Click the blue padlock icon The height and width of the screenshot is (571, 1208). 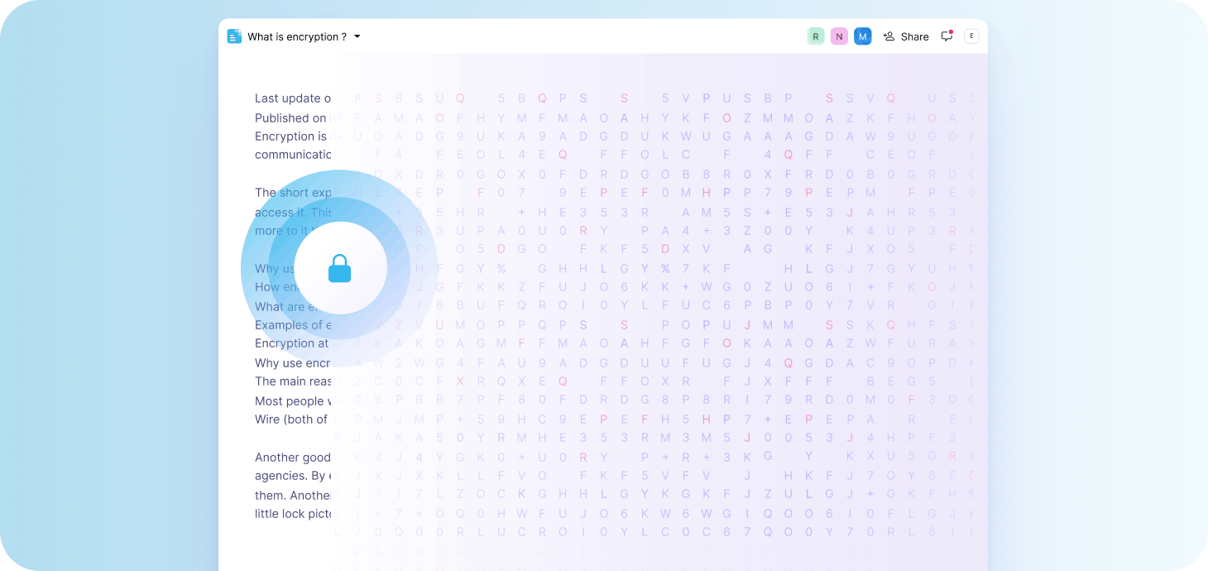pyautogui.click(x=340, y=268)
